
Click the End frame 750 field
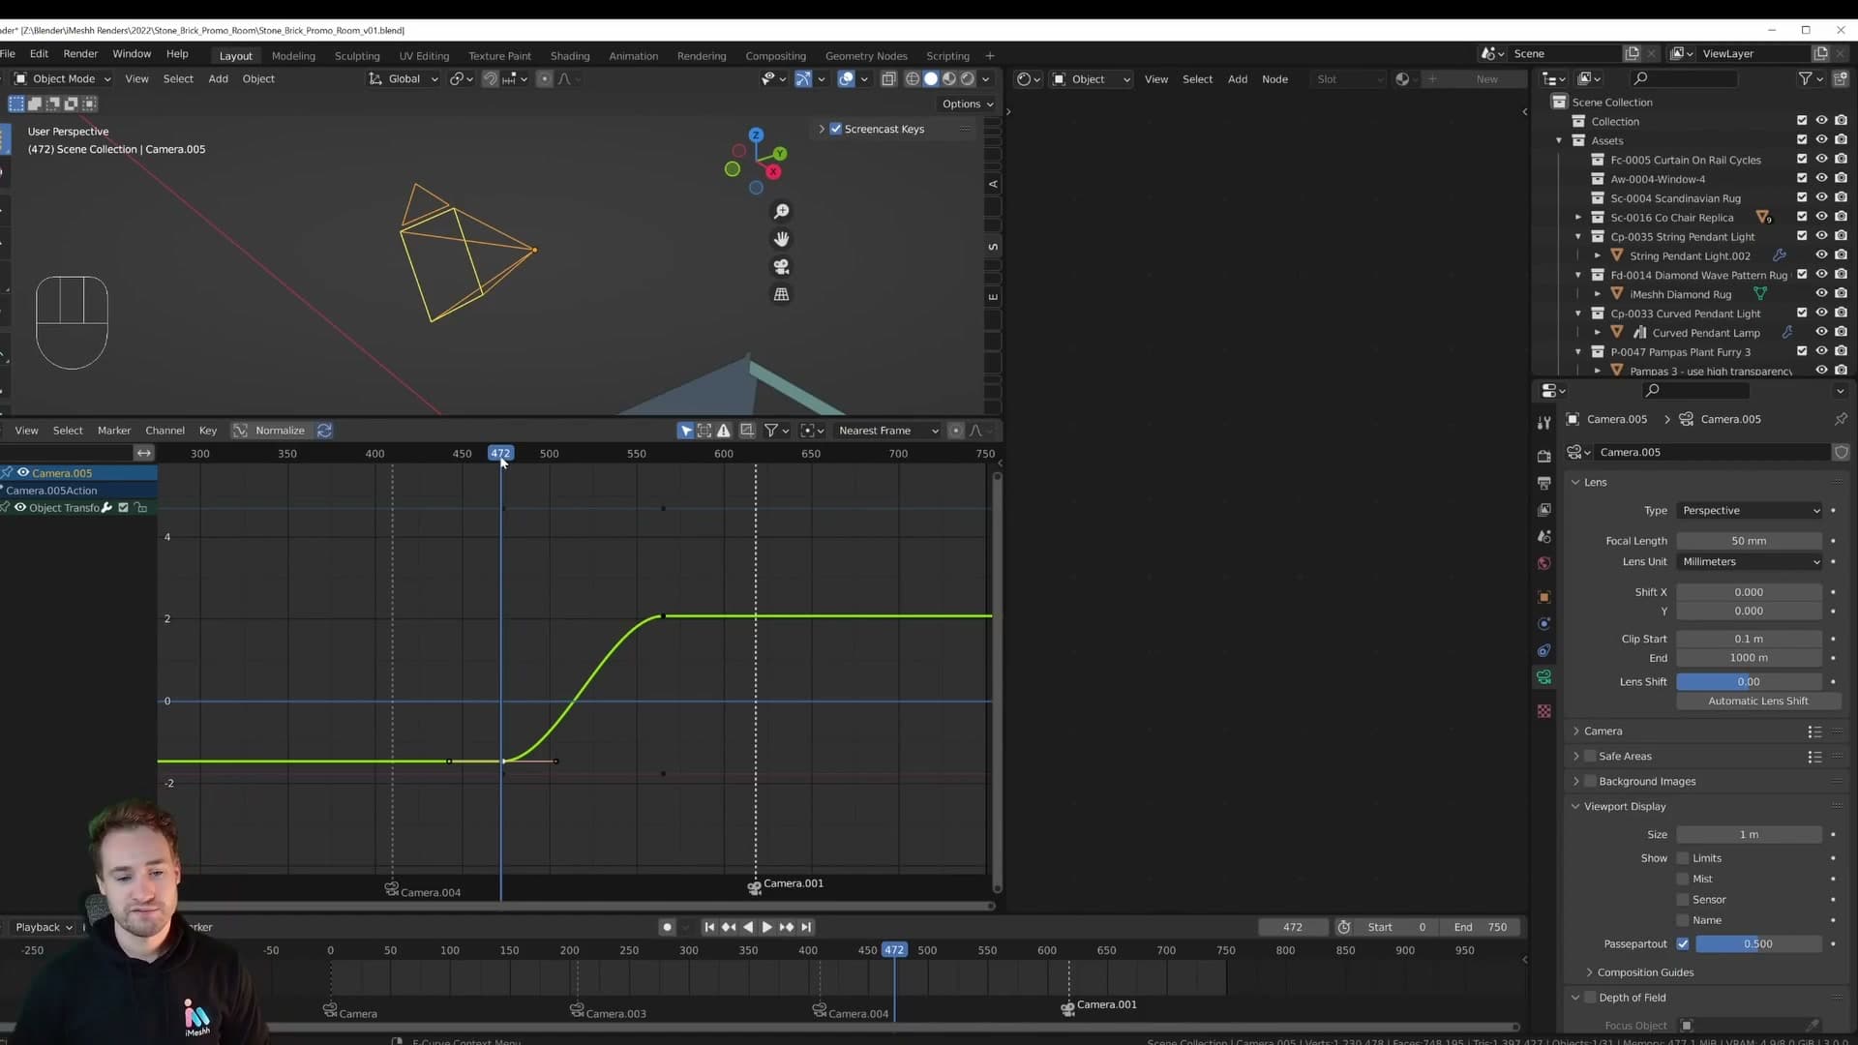[x=1481, y=927]
